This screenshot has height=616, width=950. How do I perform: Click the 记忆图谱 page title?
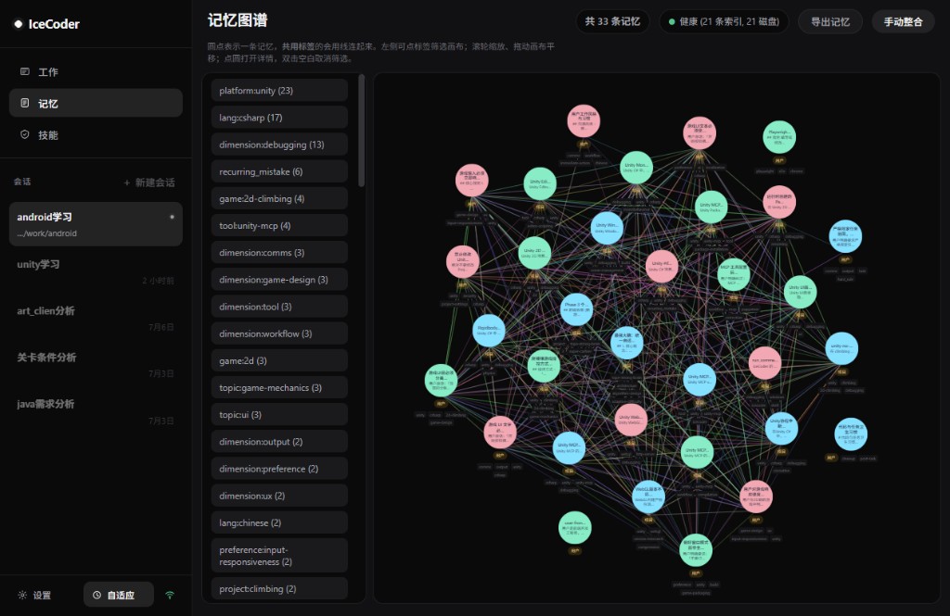pyautogui.click(x=237, y=20)
